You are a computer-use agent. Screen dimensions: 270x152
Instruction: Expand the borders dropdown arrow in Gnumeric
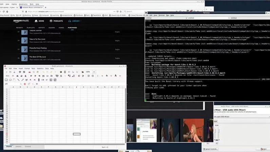click(x=102, y=76)
